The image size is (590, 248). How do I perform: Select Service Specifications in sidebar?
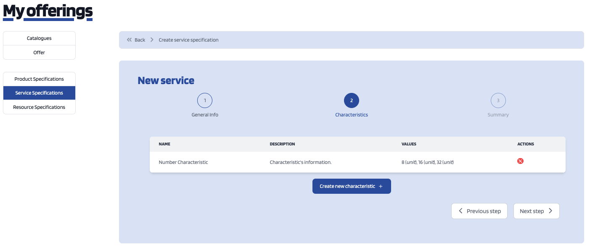coord(39,93)
